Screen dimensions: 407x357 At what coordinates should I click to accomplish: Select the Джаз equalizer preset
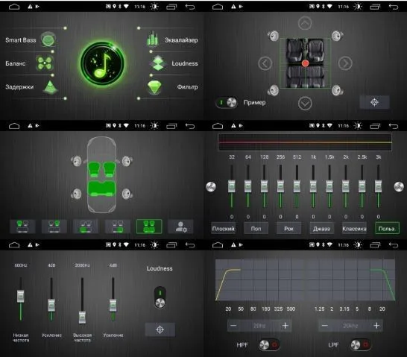point(321,229)
